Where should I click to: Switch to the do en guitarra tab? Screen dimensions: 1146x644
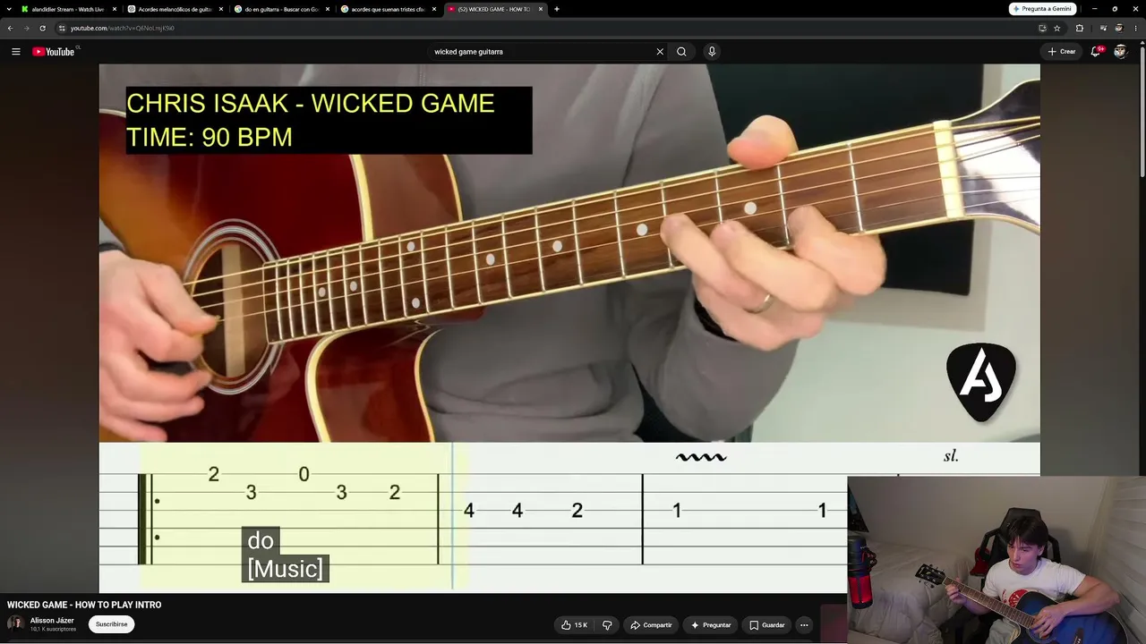(x=282, y=9)
